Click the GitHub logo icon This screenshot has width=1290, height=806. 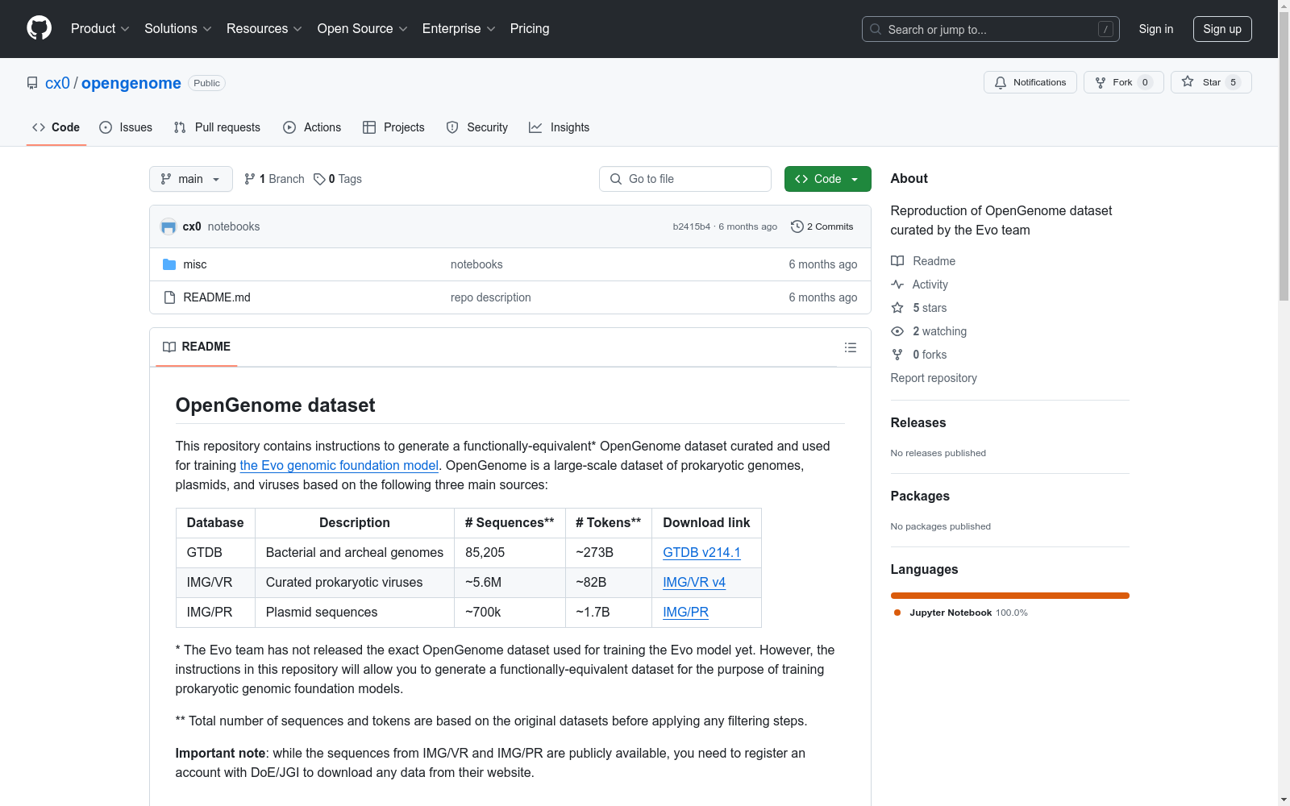tap(39, 28)
